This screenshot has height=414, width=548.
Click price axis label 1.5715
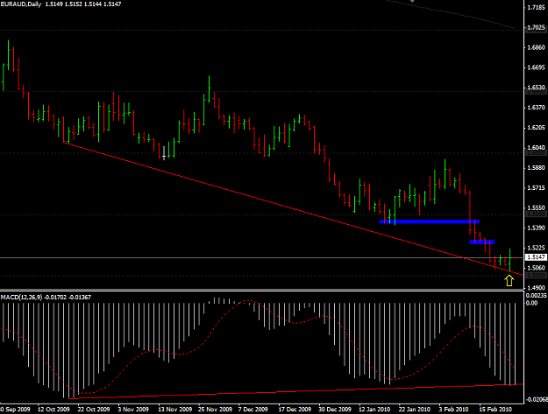click(x=536, y=188)
